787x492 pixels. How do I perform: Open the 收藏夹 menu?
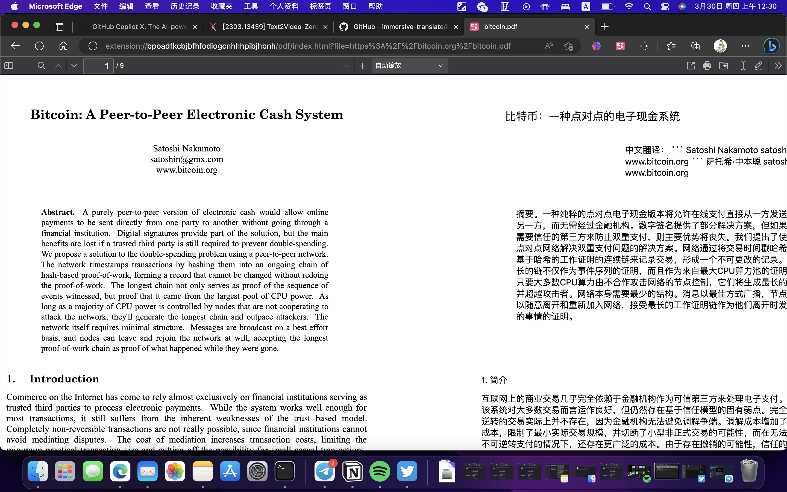[221, 6]
